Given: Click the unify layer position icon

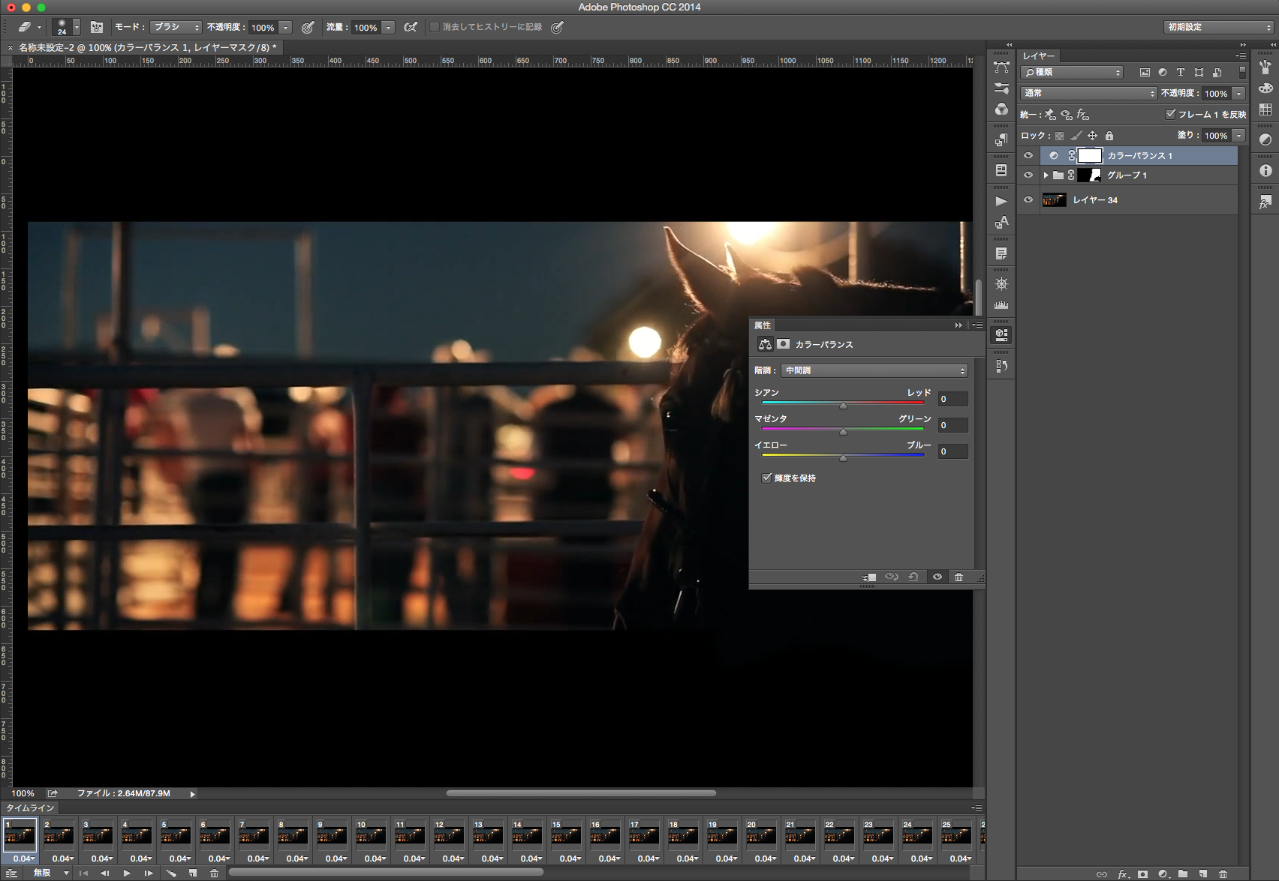Looking at the screenshot, I should [x=1050, y=115].
